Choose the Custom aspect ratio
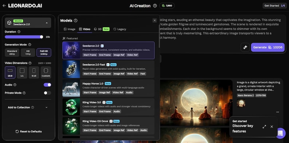The image size is (289, 143). pos(46,72)
